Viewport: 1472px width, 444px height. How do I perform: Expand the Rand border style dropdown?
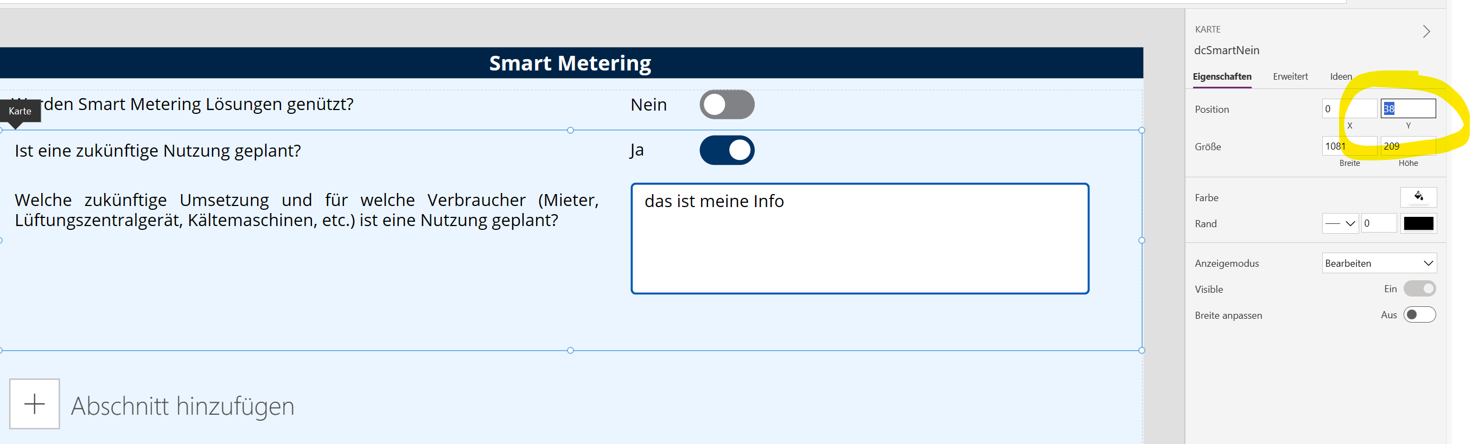click(1340, 224)
